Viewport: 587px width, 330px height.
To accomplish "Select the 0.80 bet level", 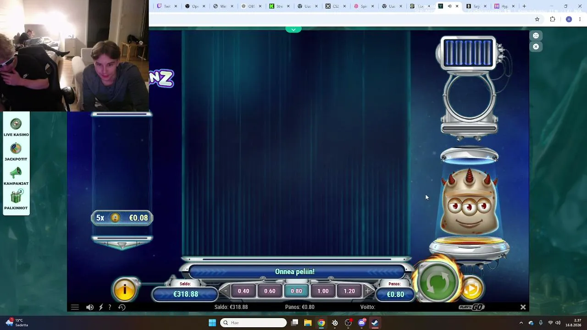I will pyautogui.click(x=296, y=291).
